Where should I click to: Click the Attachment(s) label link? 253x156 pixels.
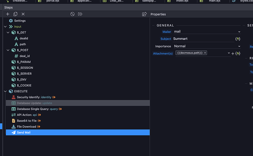pos(163,53)
